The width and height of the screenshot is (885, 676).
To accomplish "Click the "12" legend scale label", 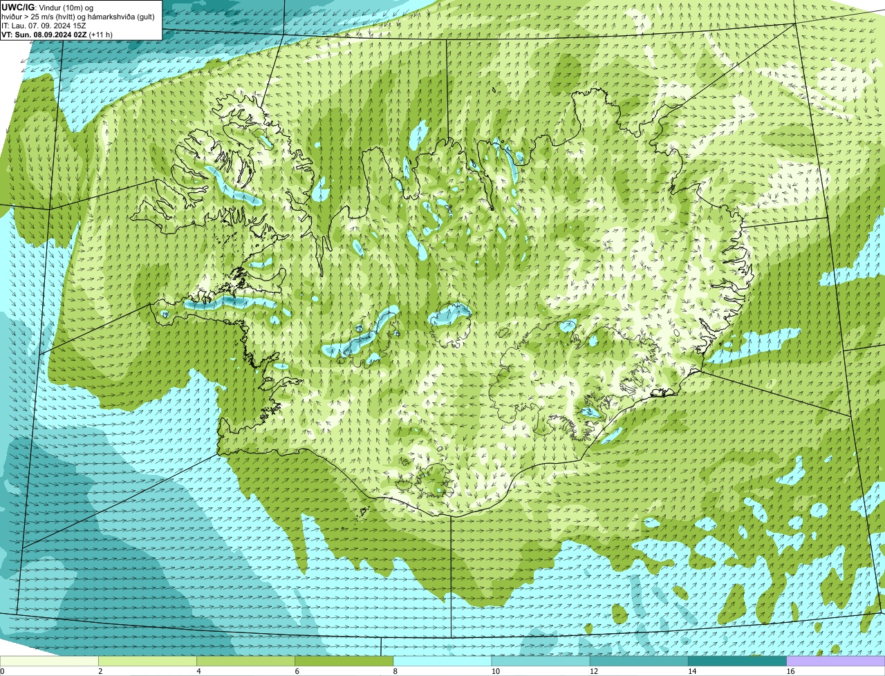I will (x=594, y=671).
